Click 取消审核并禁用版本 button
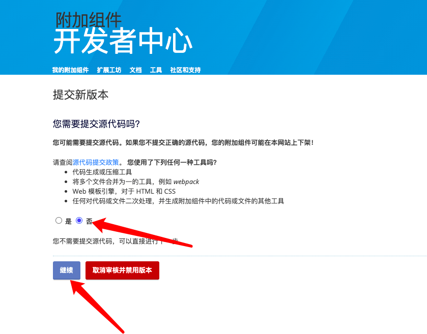The image size is (427, 334). 122,270
